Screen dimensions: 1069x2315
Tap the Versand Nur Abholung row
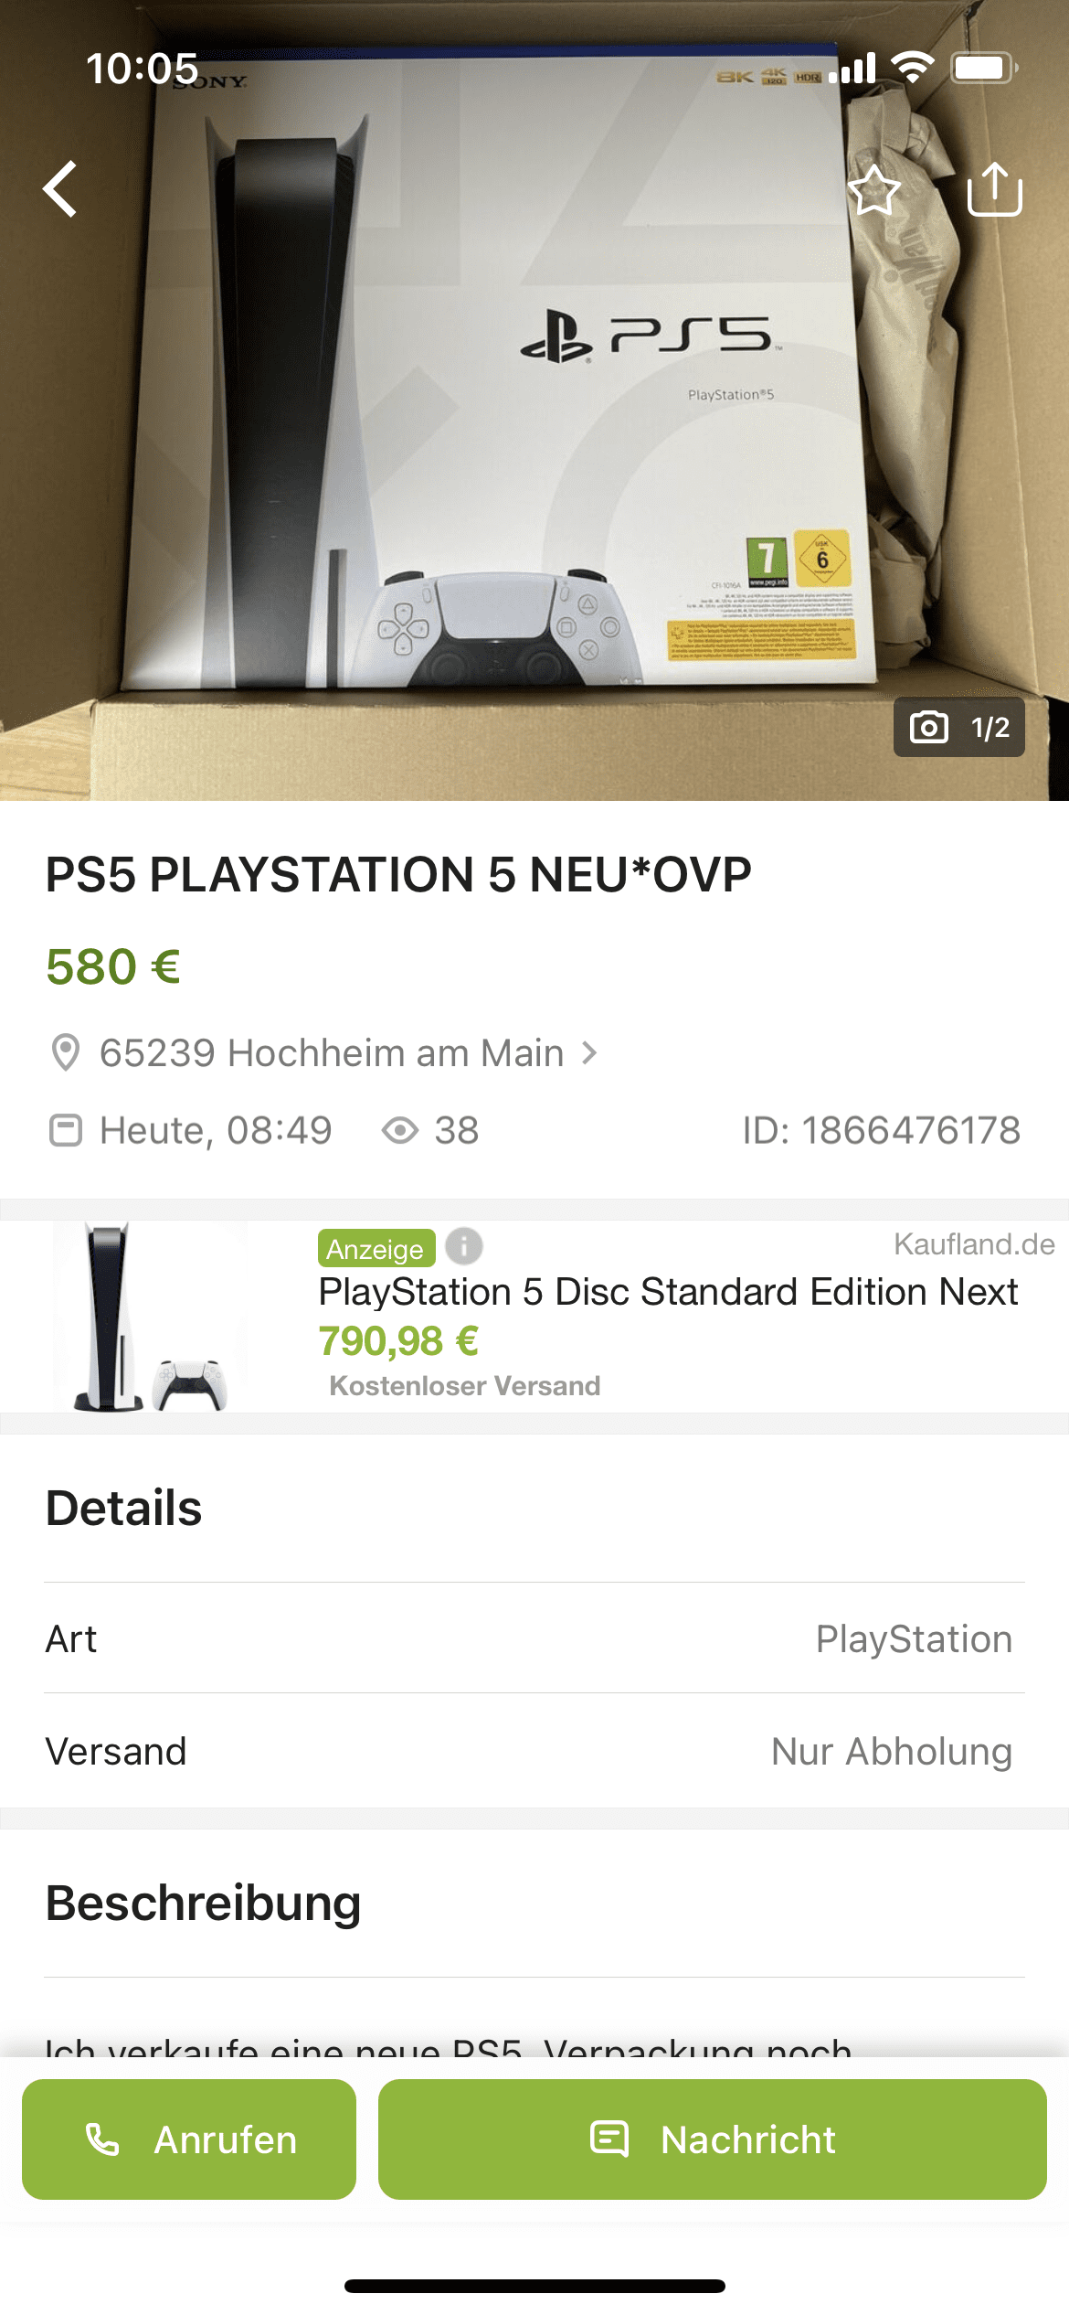pos(534,1751)
